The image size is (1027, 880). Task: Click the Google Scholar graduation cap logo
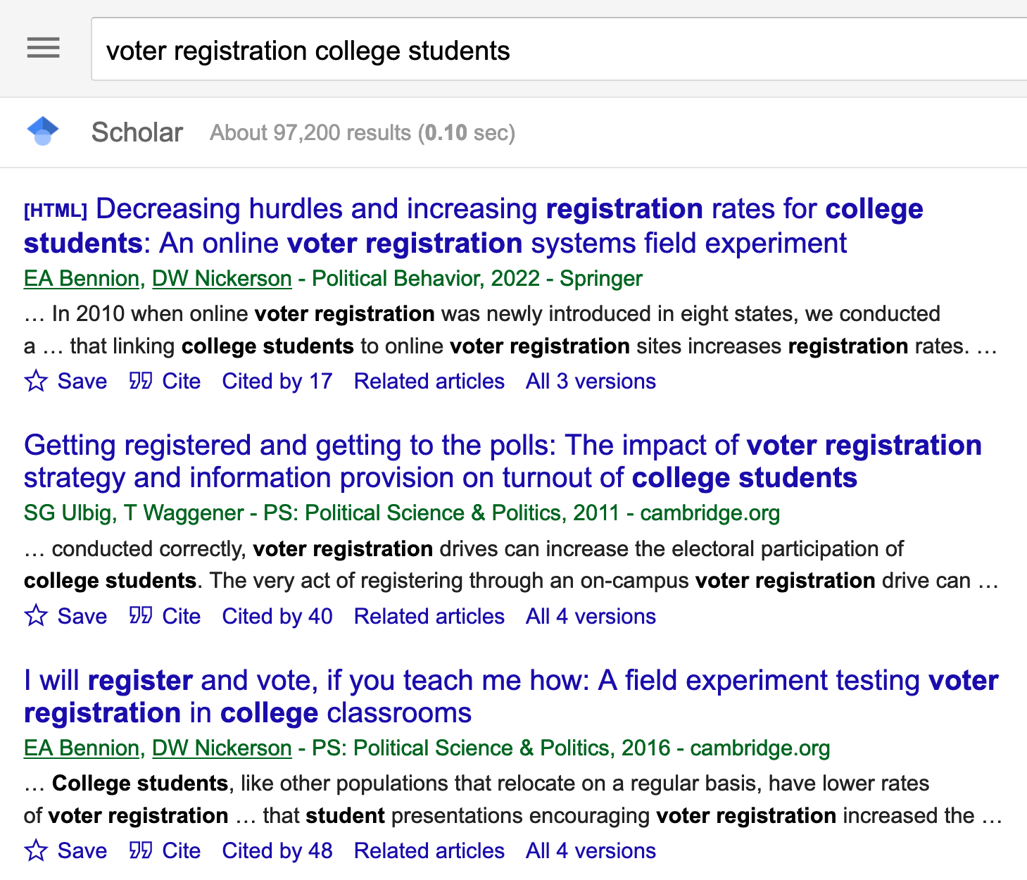43,132
